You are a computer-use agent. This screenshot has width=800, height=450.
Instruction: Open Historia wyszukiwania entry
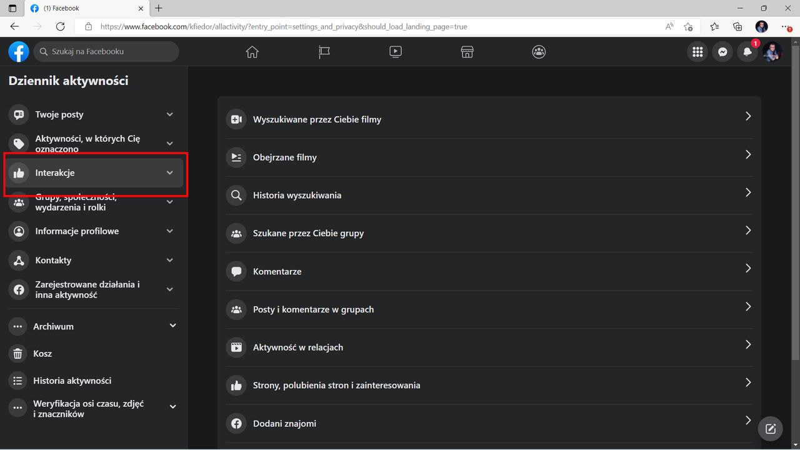pyautogui.click(x=489, y=195)
